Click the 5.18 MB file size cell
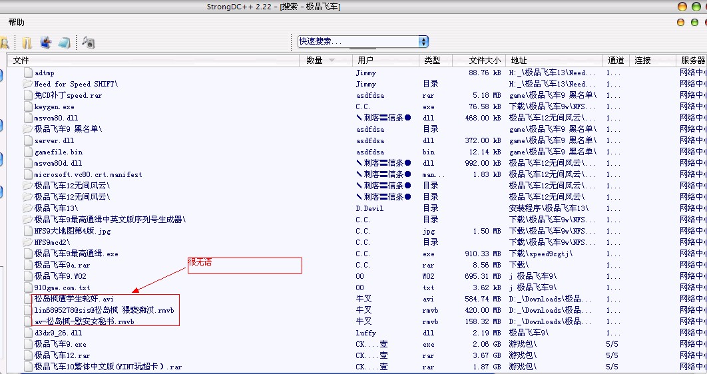This screenshot has height=374, width=707. [x=487, y=95]
